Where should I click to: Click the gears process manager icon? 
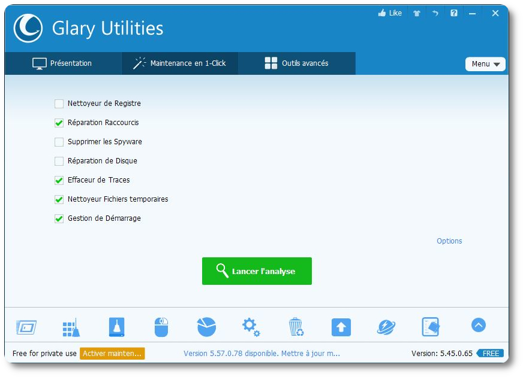click(251, 327)
